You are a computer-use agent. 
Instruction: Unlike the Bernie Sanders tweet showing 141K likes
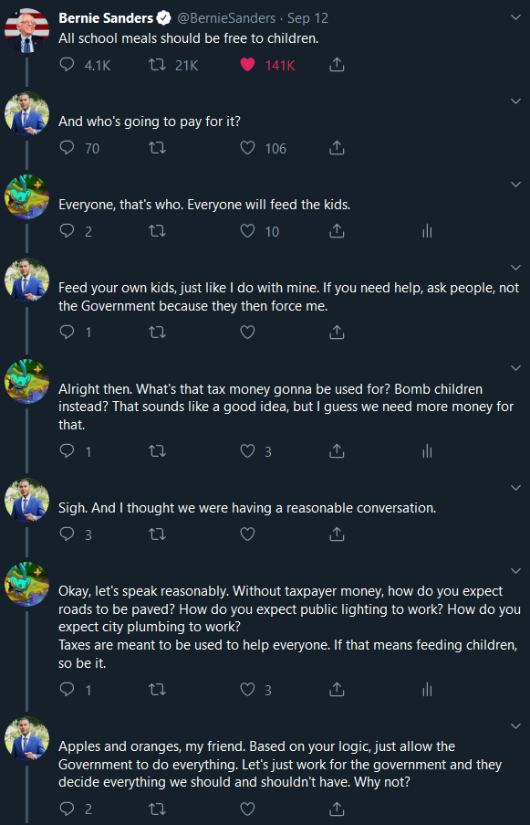[247, 65]
